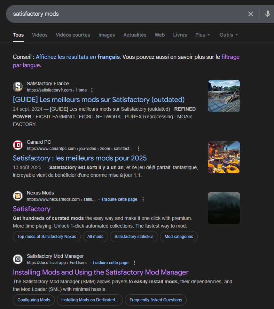
Task: Click the 'Frequently Asked Questions' chip
Action: click(156, 300)
